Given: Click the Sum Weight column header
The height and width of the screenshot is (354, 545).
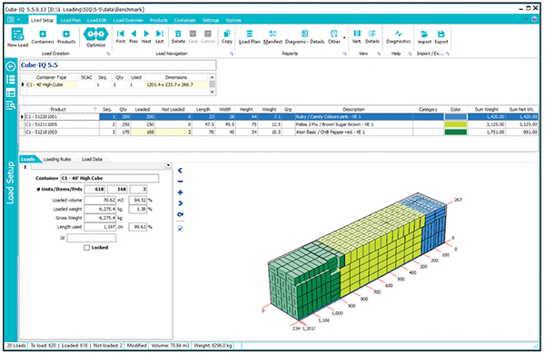Looking at the screenshot, I should 486,109.
